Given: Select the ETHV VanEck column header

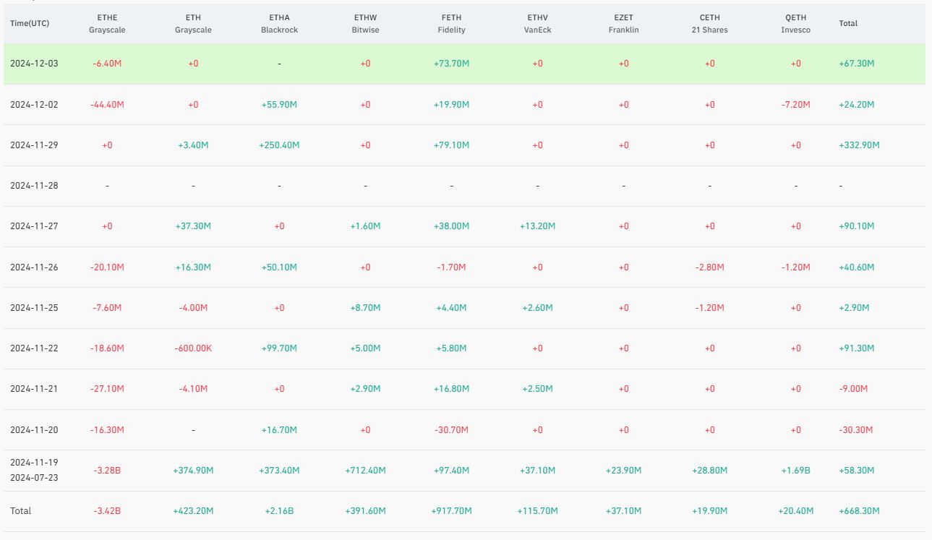Looking at the screenshot, I should (537, 24).
